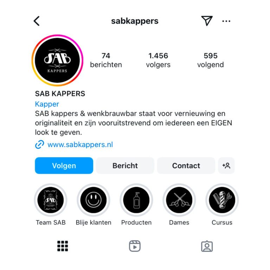Go back using the back arrow

[37, 21]
